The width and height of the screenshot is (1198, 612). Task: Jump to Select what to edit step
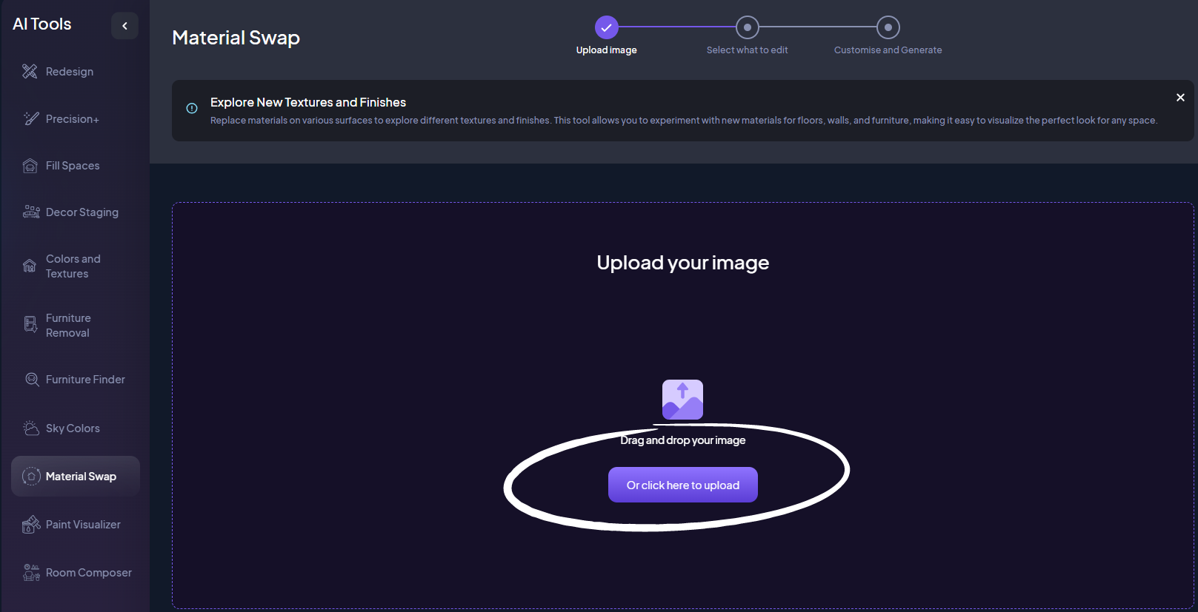click(747, 27)
